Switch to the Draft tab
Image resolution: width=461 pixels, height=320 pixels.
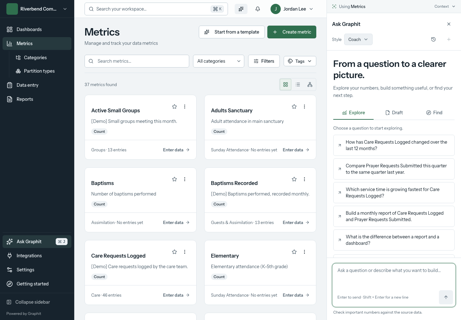click(394, 113)
